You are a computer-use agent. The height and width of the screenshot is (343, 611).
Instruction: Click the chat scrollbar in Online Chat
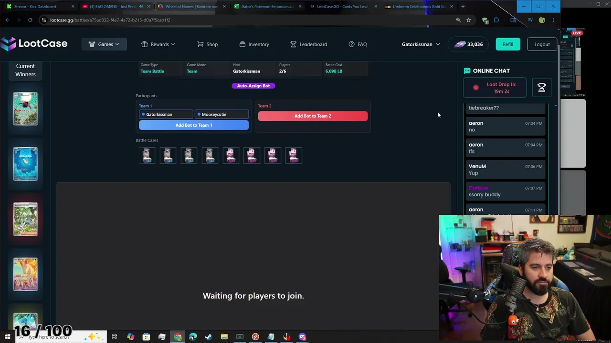(x=555, y=160)
